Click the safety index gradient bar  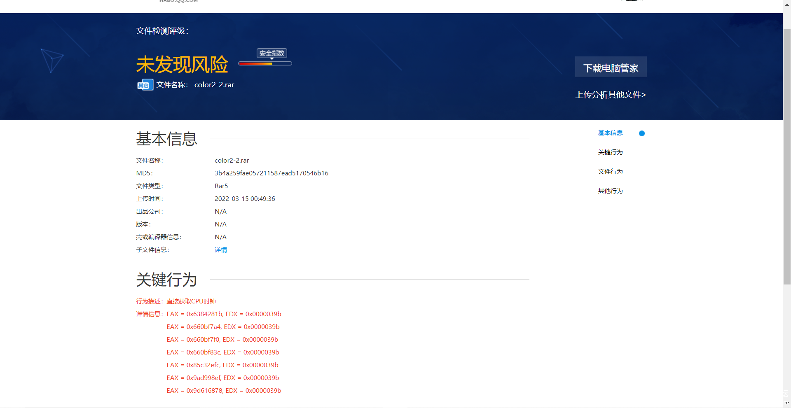[265, 63]
